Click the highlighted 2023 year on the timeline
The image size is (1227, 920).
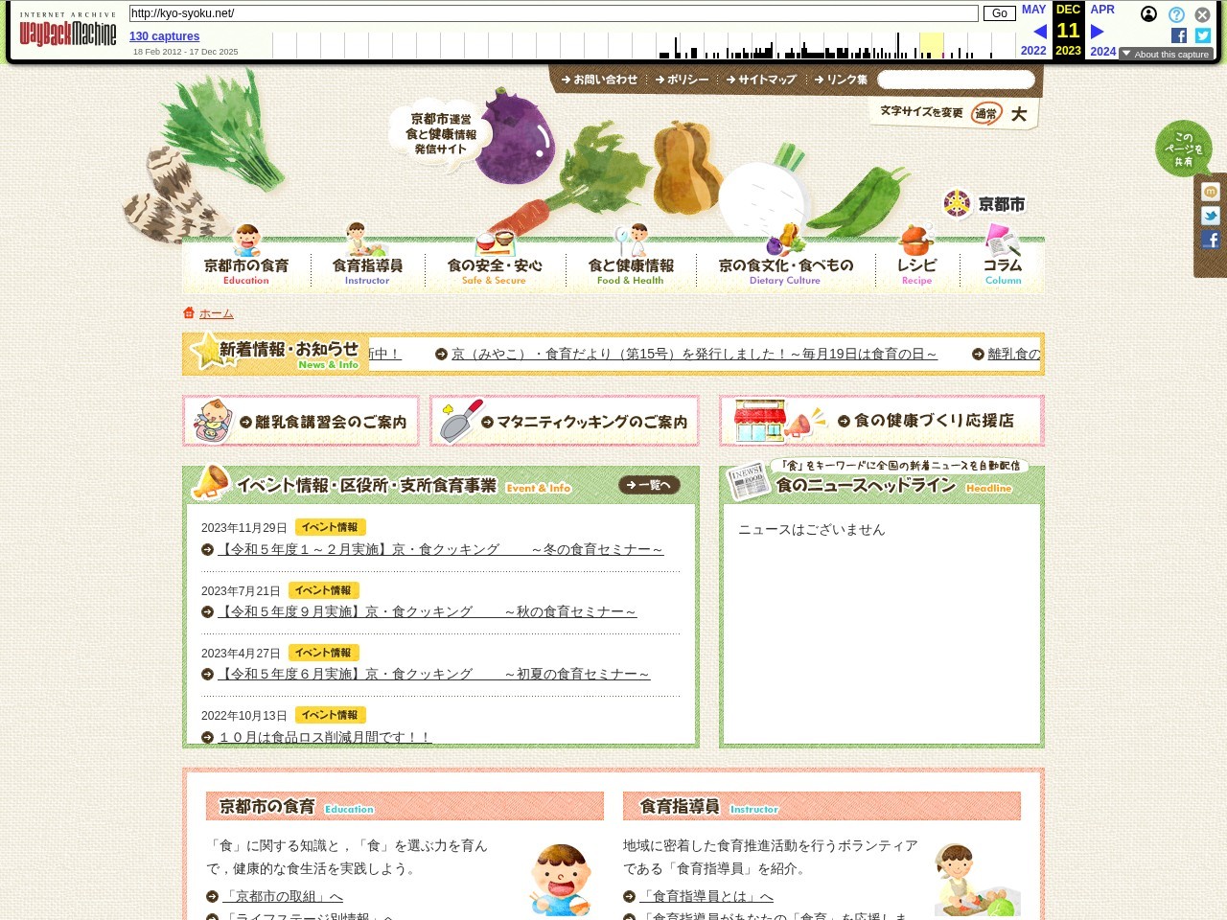[1068, 51]
